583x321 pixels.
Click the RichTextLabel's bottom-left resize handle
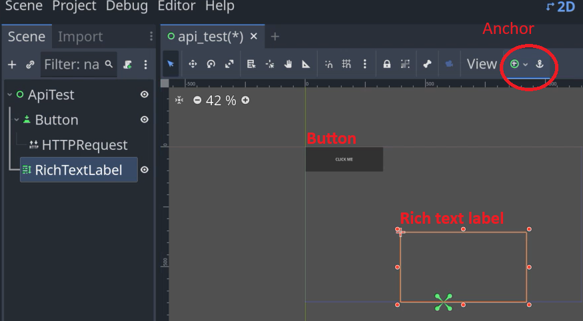coord(398,304)
